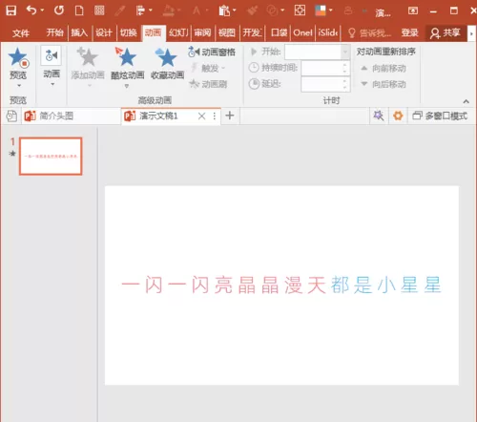This screenshot has width=477, height=422.
Task: Switch to the 设计 ribbon tab
Action: (104, 32)
